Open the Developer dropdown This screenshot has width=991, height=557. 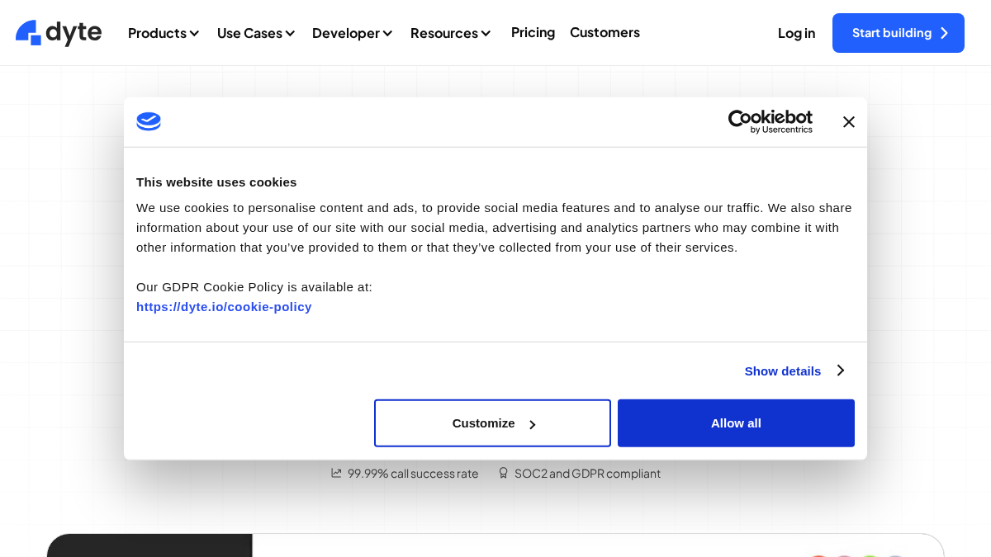pos(353,33)
